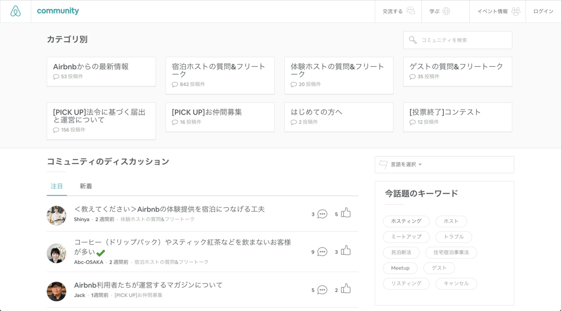The image size is (561, 311).
Task: Select the ホスト keyword tag
Action: [451, 222]
